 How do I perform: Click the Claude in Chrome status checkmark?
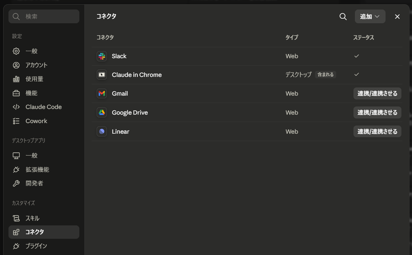[x=357, y=74]
